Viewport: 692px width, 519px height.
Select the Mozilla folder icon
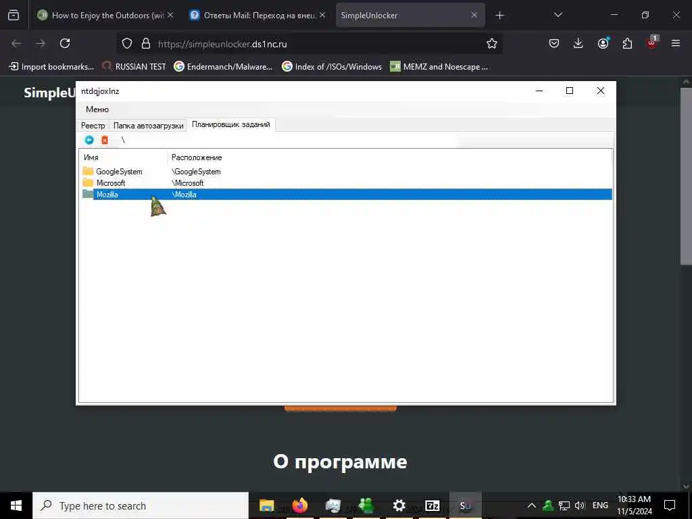coord(88,194)
